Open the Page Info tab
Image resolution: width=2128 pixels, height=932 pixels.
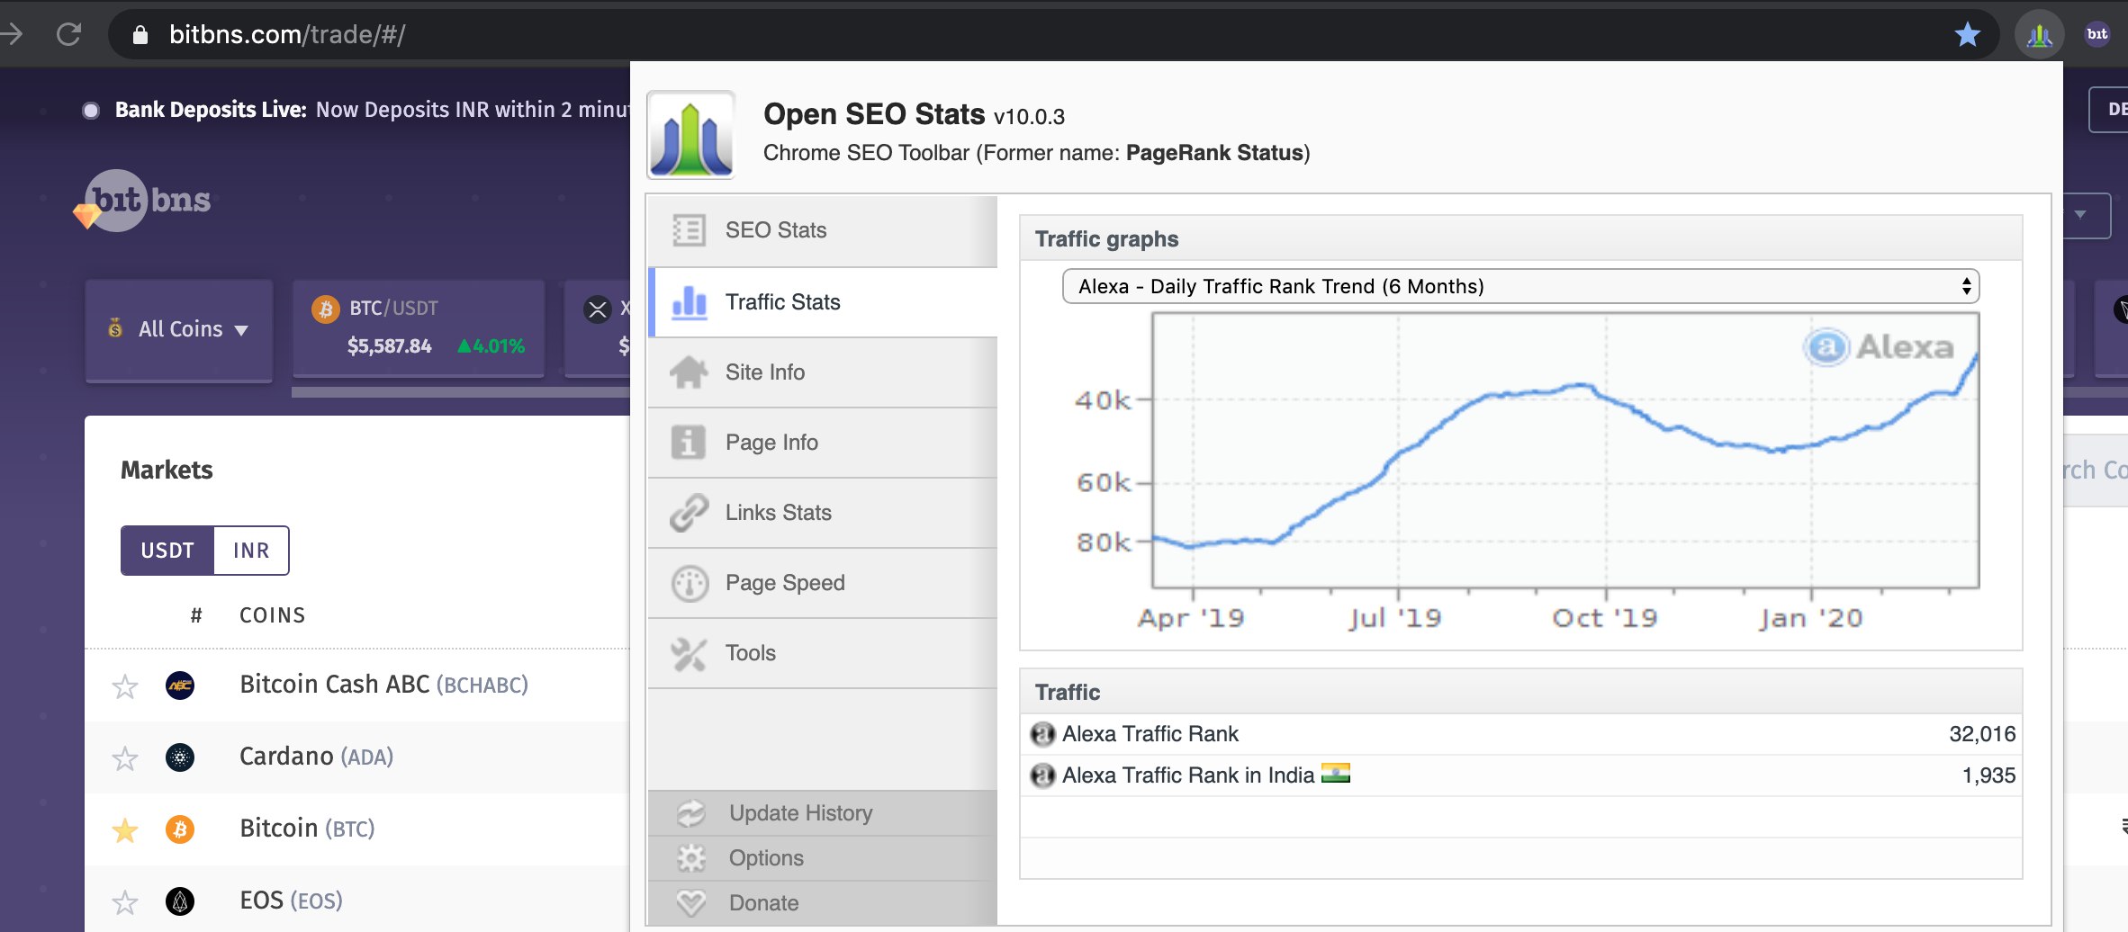(823, 443)
